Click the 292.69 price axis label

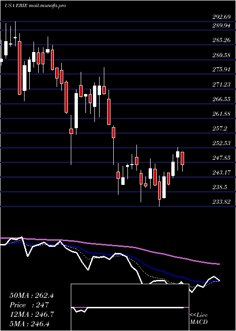221,17
